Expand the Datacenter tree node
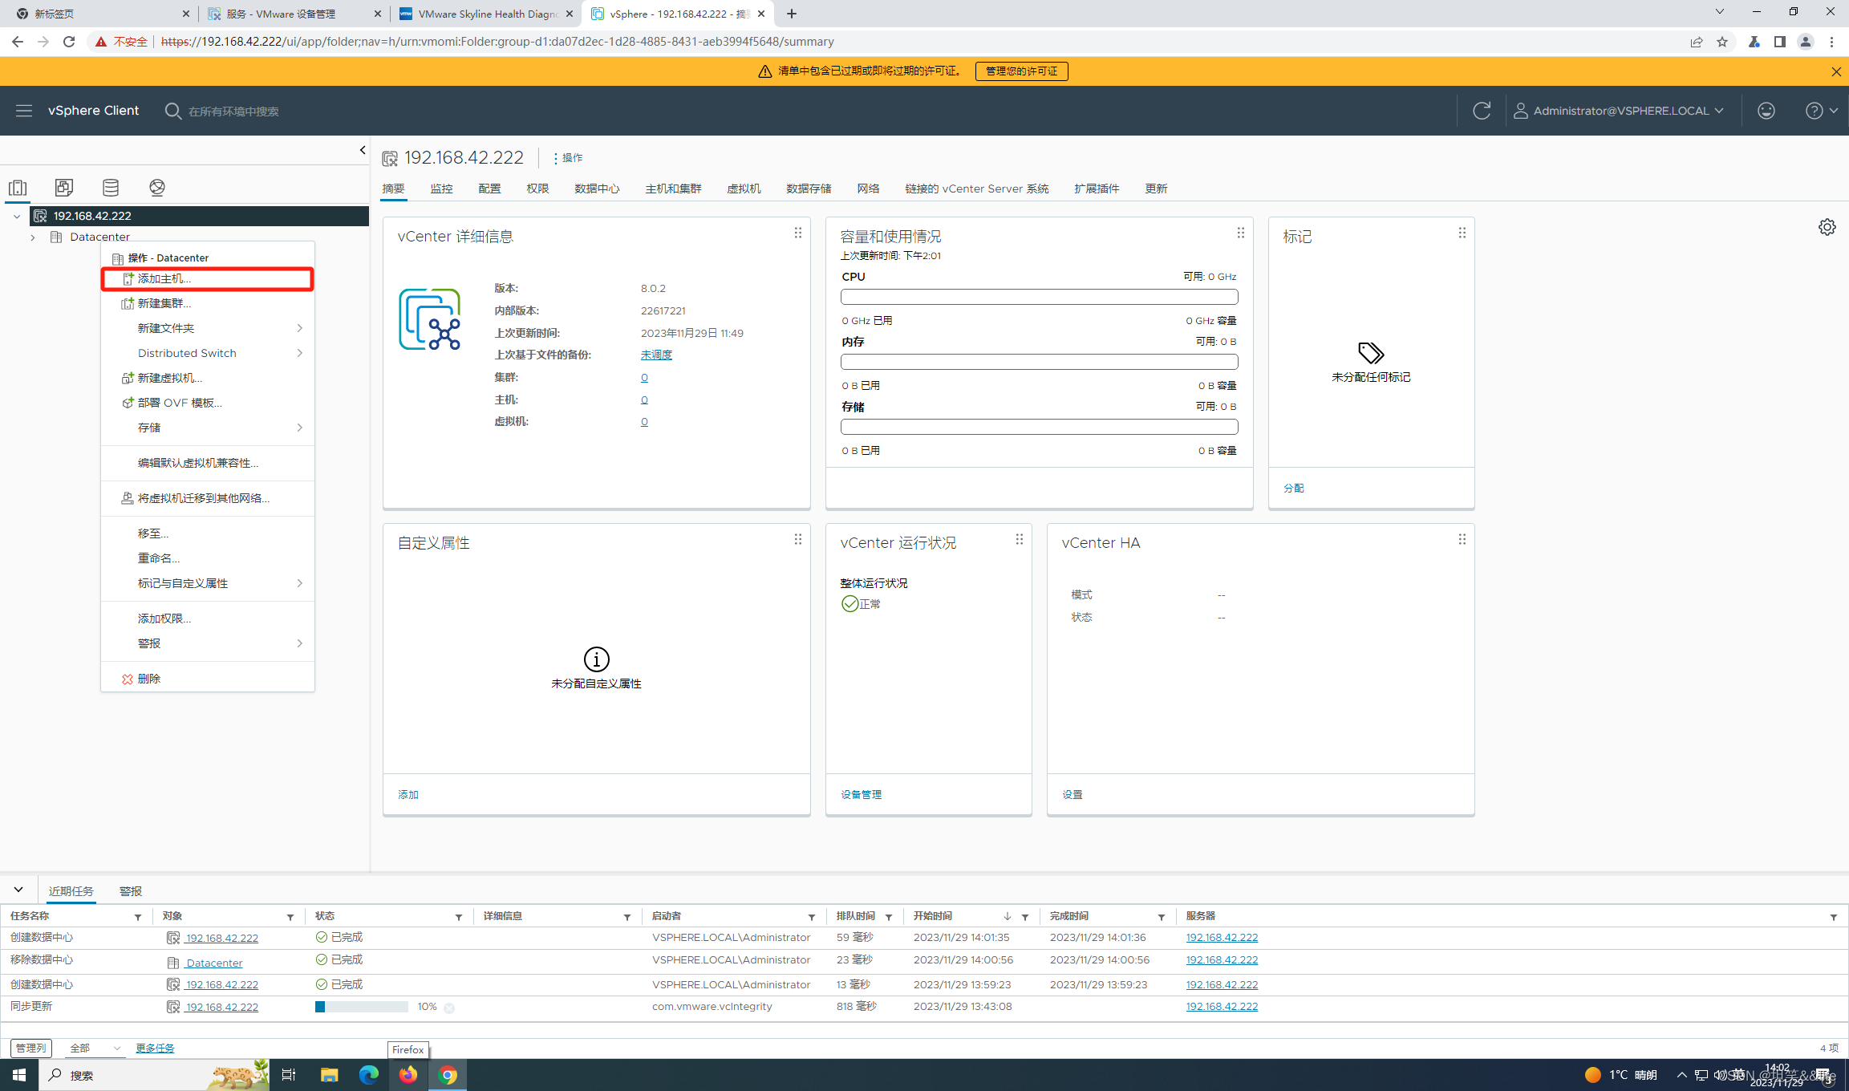The image size is (1849, 1091). click(33, 237)
